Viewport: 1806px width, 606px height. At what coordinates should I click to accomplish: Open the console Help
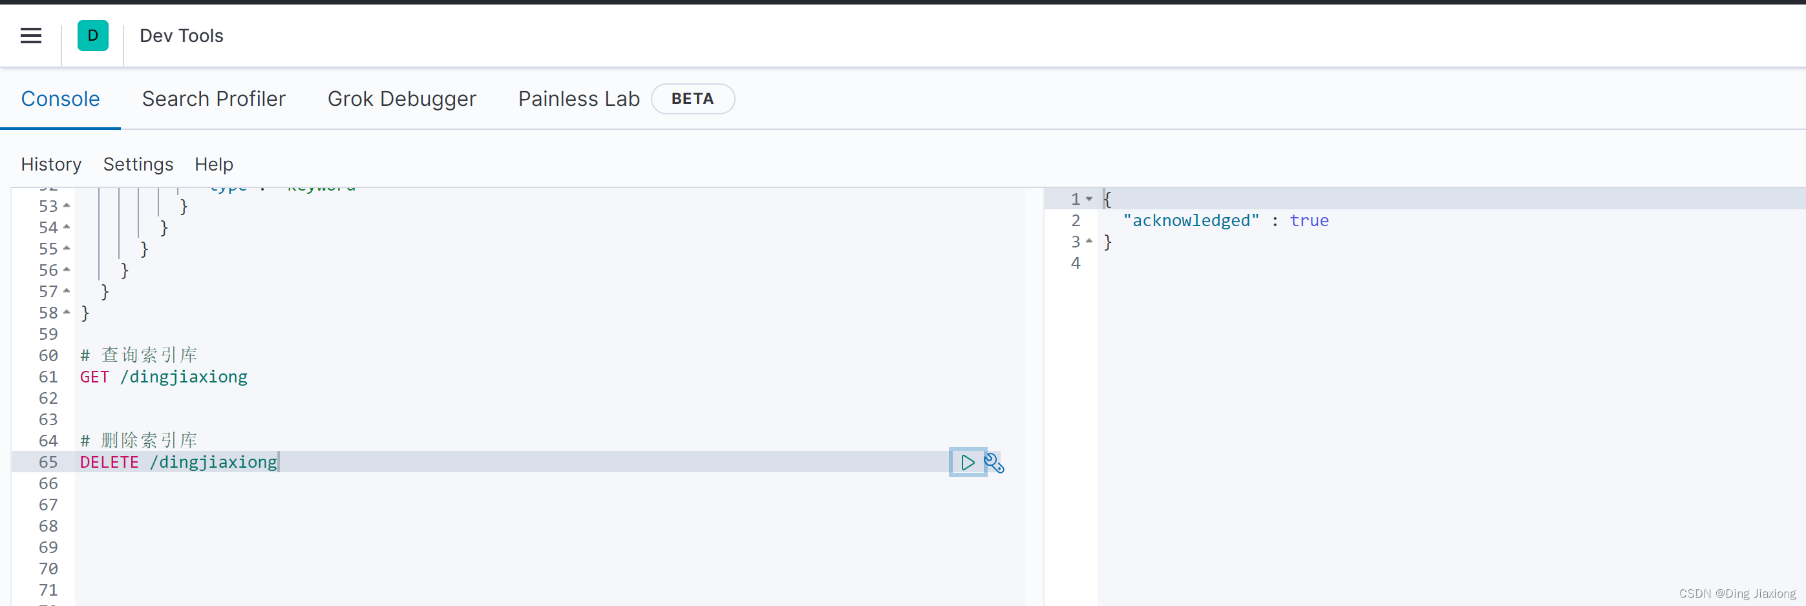point(214,164)
